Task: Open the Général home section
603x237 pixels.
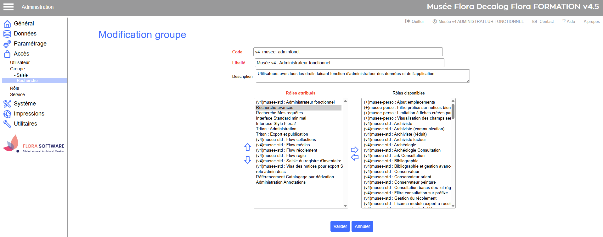Action: [24, 24]
